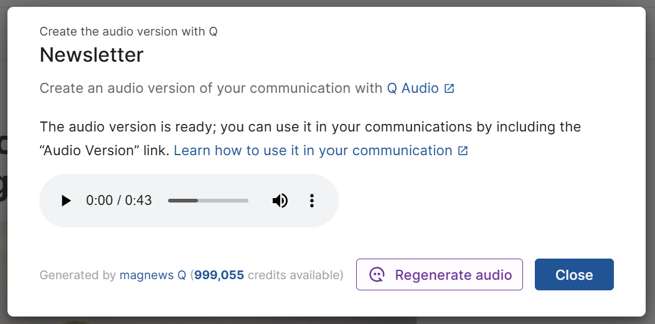Open the Q Audio link
Viewport: 655px width, 324px height.
coord(413,88)
